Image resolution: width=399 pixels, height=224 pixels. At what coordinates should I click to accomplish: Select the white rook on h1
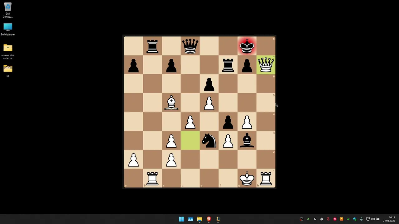point(266,179)
